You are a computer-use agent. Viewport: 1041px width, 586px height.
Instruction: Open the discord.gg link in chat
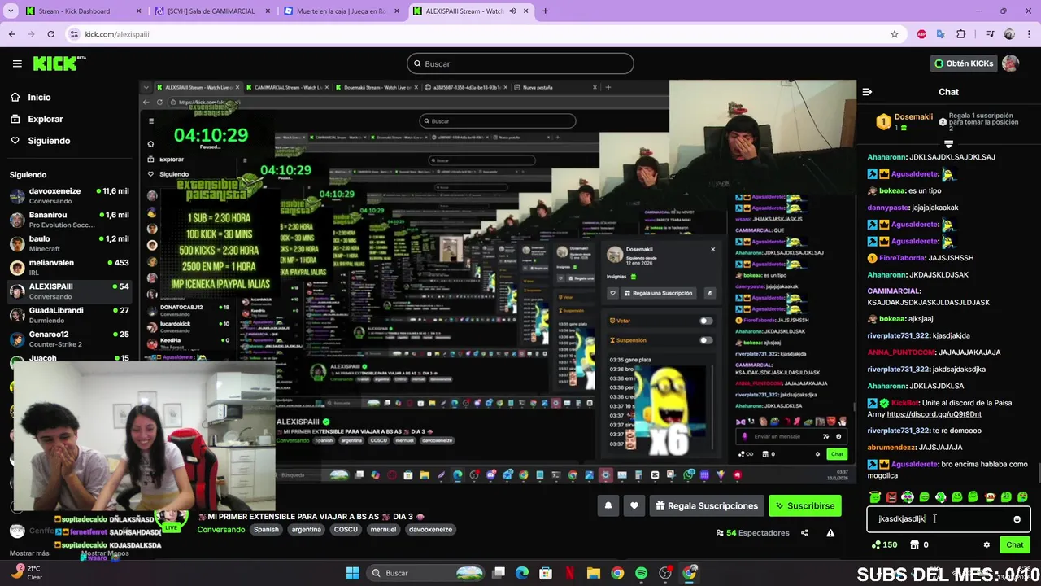click(x=934, y=414)
